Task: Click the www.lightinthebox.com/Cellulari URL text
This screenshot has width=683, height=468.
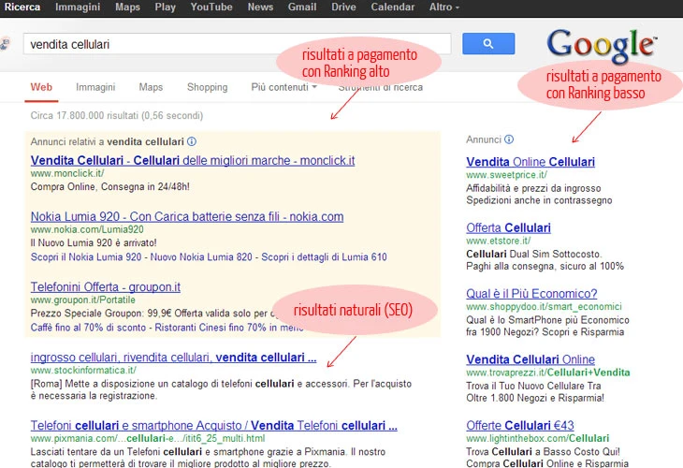Action: tap(538, 438)
